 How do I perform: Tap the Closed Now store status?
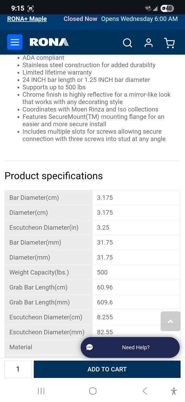tap(80, 19)
